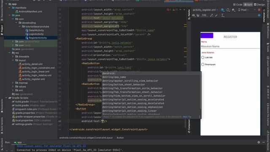Screen dimensions: 270x152
Task: Open the Bookmarks tool window
Action: [x=2, y=106]
